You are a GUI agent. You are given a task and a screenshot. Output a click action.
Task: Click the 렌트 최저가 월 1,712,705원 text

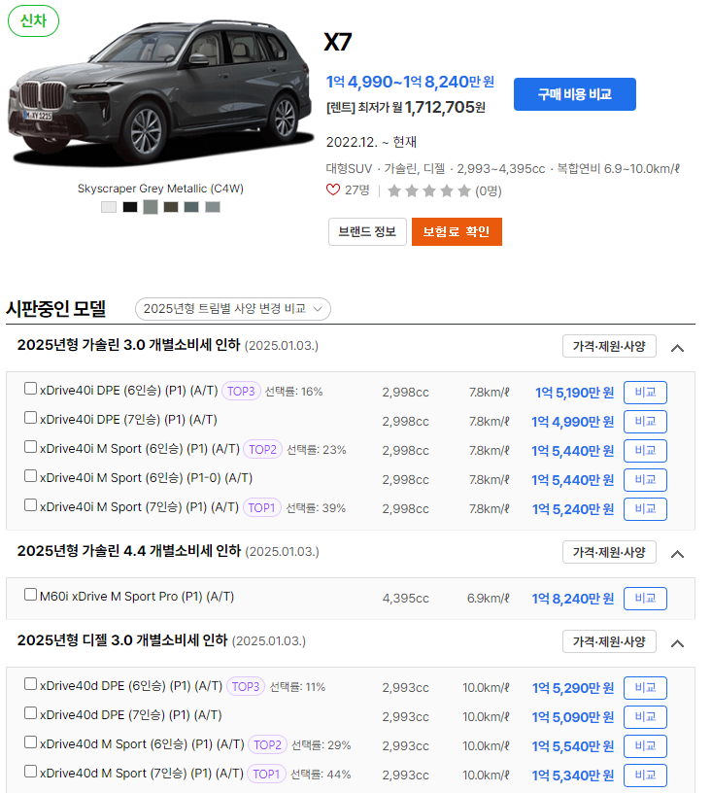(x=406, y=107)
